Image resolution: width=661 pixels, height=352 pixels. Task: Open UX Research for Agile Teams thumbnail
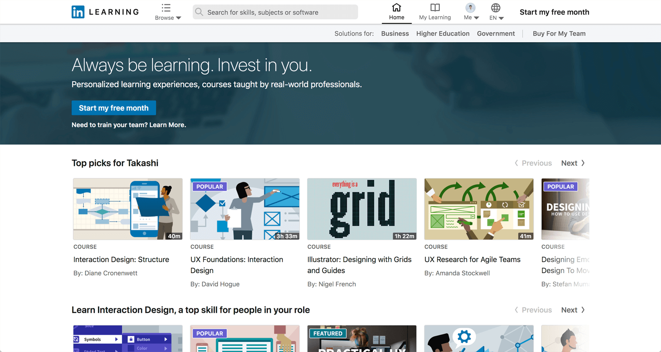pos(479,209)
